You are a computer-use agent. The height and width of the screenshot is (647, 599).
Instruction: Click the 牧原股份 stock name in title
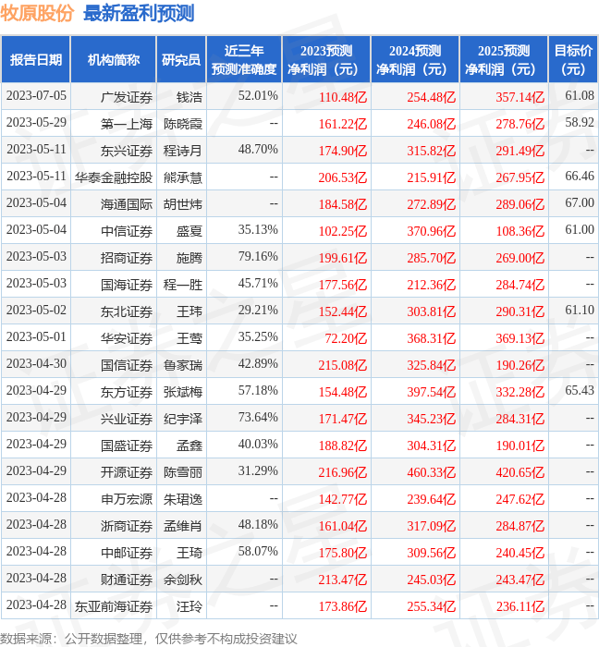(37, 13)
